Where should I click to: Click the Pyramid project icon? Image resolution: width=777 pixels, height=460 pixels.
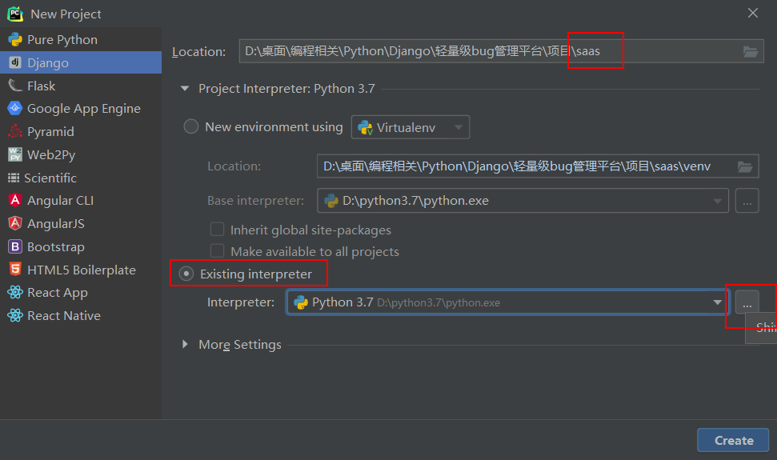point(15,131)
